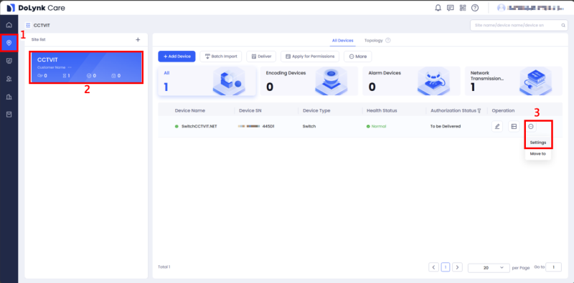The width and height of the screenshot is (574, 283).
Task: Click the site name search field
Action: [519, 26]
